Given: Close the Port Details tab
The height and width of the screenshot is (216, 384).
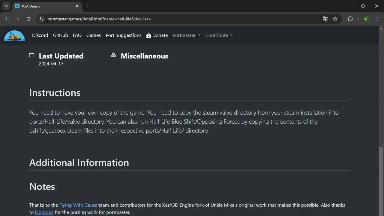Looking at the screenshot, I should 77,6.
